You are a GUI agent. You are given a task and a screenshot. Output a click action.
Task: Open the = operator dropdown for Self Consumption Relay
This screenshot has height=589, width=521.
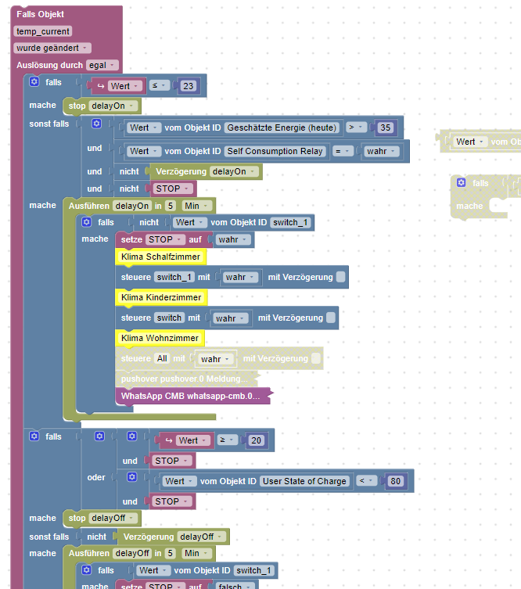pyautogui.click(x=342, y=151)
